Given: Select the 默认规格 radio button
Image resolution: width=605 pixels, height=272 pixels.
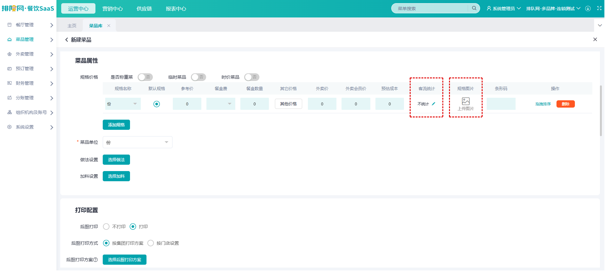Looking at the screenshot, I should (x=157, y=104).
